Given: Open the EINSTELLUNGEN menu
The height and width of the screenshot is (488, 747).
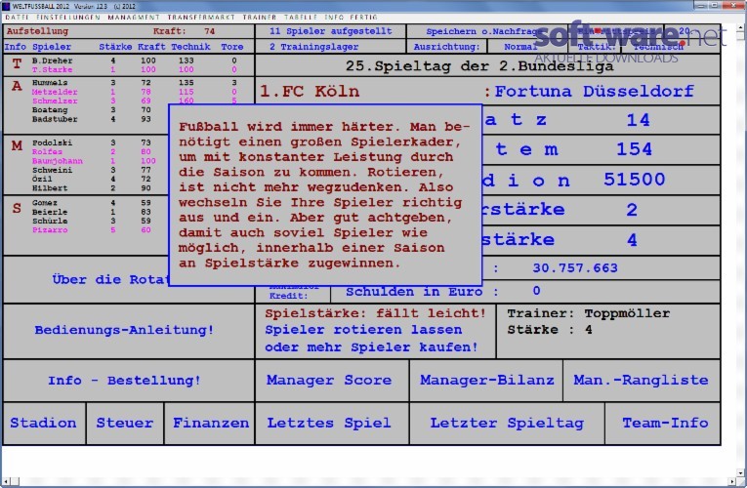Looking at the screenshot, I should (x=68, y=18).
